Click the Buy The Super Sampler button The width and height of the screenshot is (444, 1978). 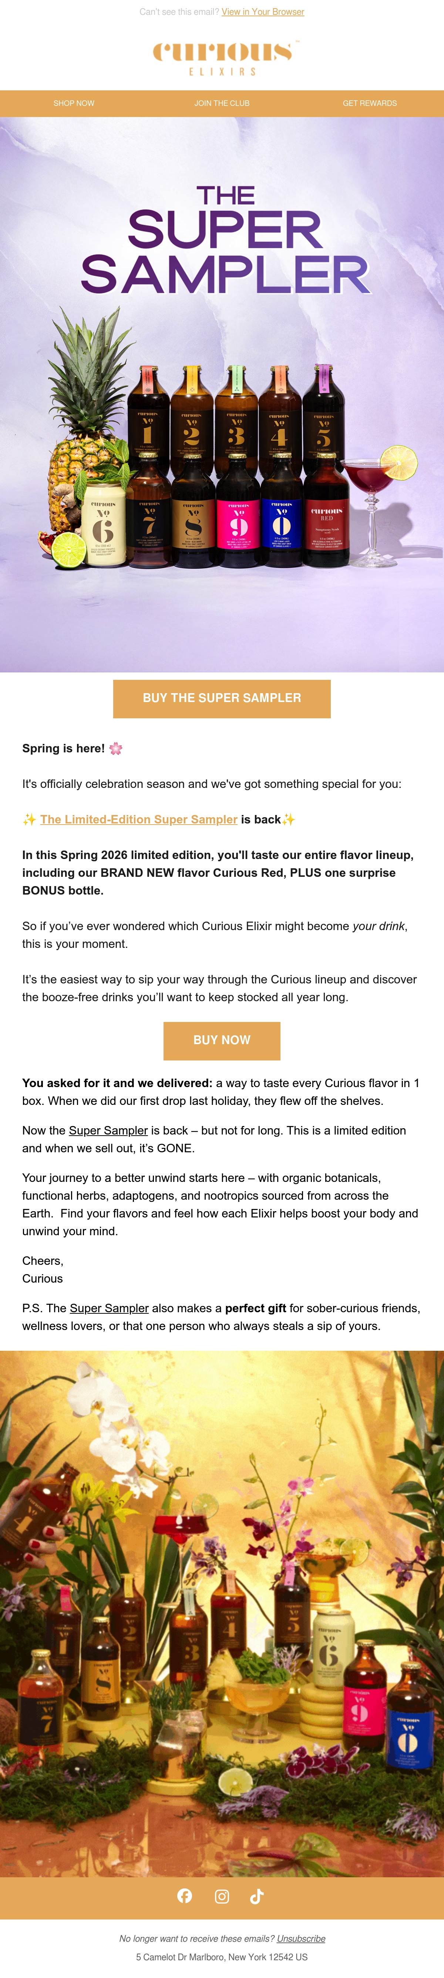(222, 698)
